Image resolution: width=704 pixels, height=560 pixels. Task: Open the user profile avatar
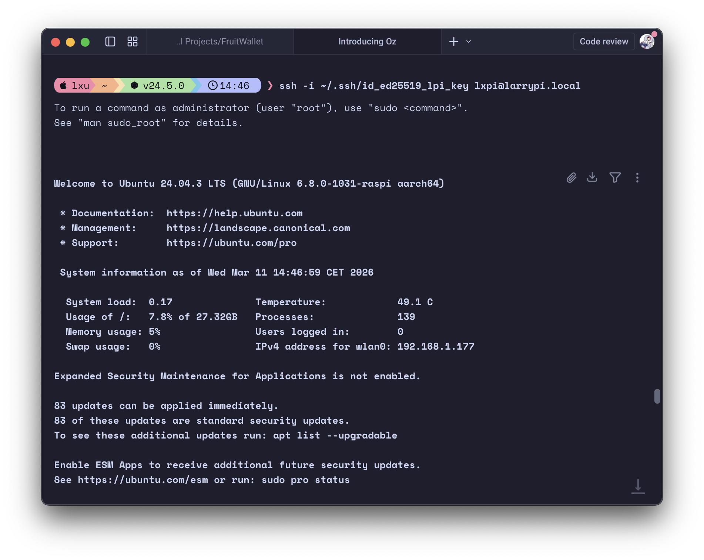(x=647, y=41)
